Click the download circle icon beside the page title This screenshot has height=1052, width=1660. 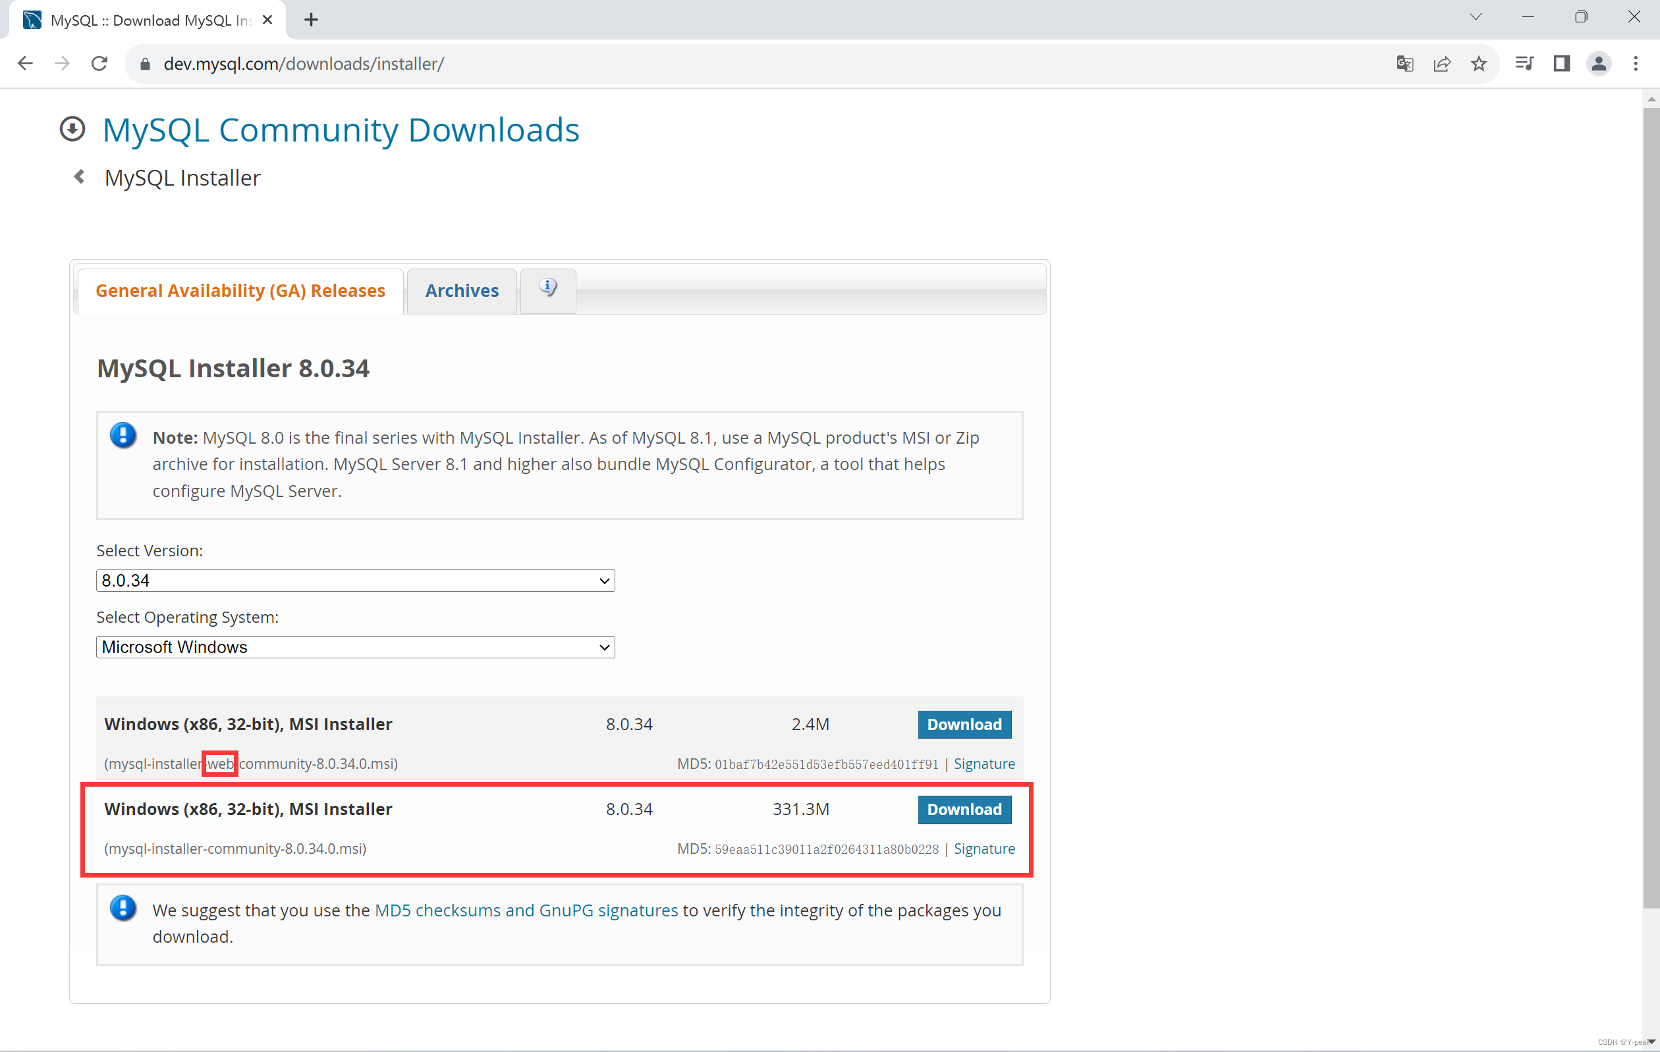[x=72, y=129]
